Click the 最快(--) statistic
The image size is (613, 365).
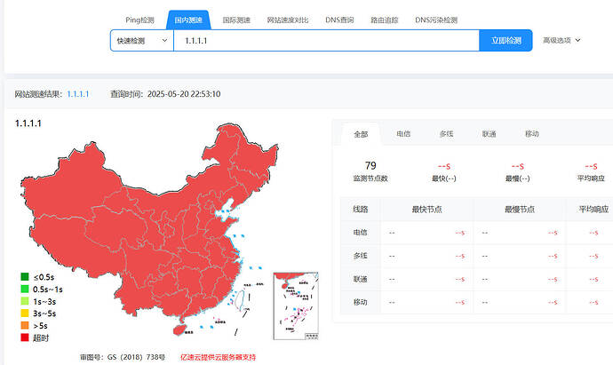coord(443,172)
